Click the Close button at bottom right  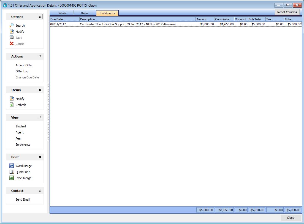click(x=291, y=218)
